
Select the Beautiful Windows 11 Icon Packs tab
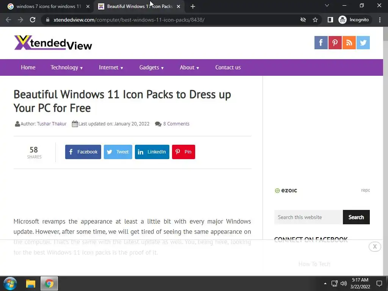[x=139, y=6]
